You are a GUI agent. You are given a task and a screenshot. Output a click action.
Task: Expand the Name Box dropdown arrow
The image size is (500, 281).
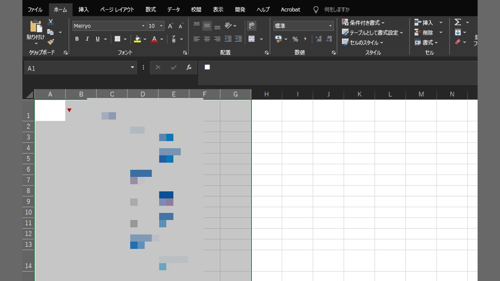132,67
